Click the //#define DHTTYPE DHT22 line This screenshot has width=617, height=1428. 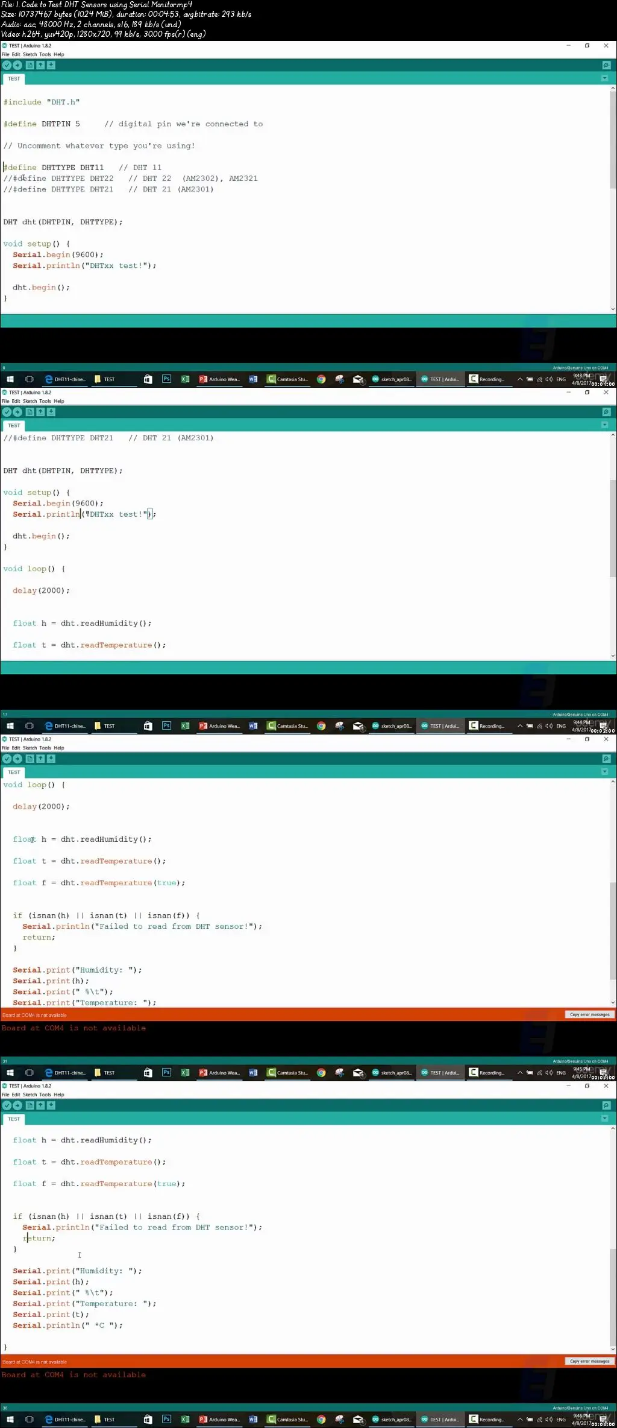click(x=130, y=178)
